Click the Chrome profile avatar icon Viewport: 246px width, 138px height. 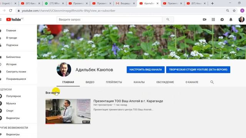click(242, 10)
